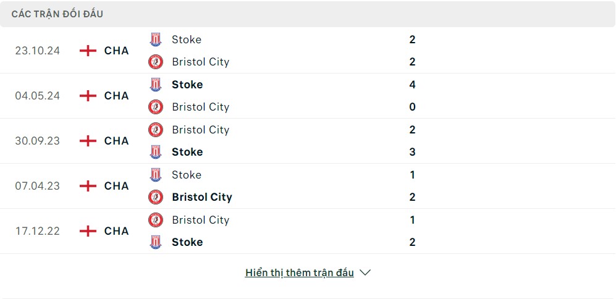This screenshot has height=299, width=616.
Task: Click the score 4 for Stoke
Action: tap(412, 85)
